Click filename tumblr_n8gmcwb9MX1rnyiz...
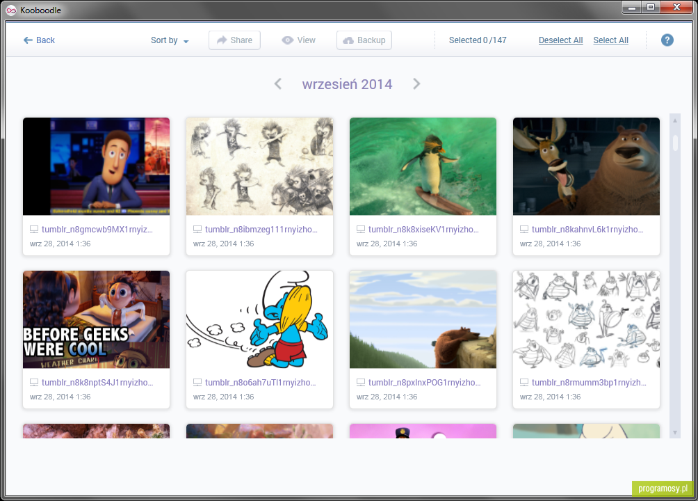This screenshot has width=698, height=501. (x=97, y=230)
